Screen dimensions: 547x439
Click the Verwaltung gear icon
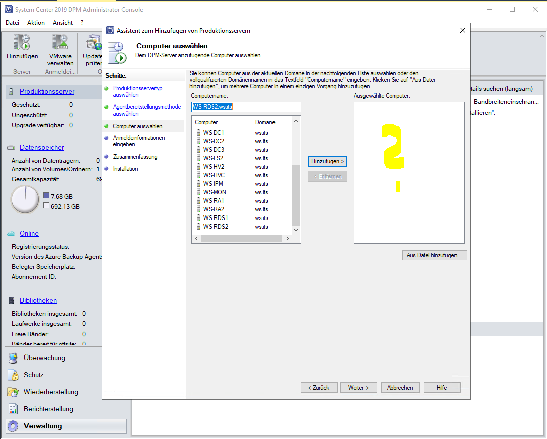pos(13,426)
